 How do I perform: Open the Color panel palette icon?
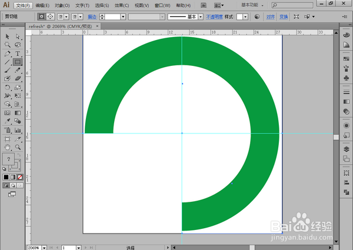347,35
